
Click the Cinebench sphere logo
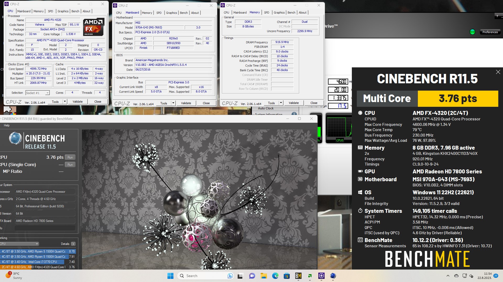point(15,138)
